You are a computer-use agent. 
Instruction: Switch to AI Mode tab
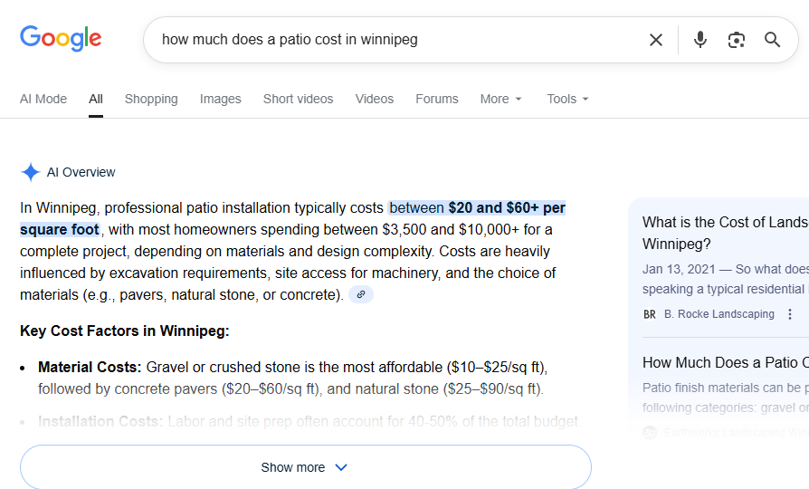pos(43,99)
